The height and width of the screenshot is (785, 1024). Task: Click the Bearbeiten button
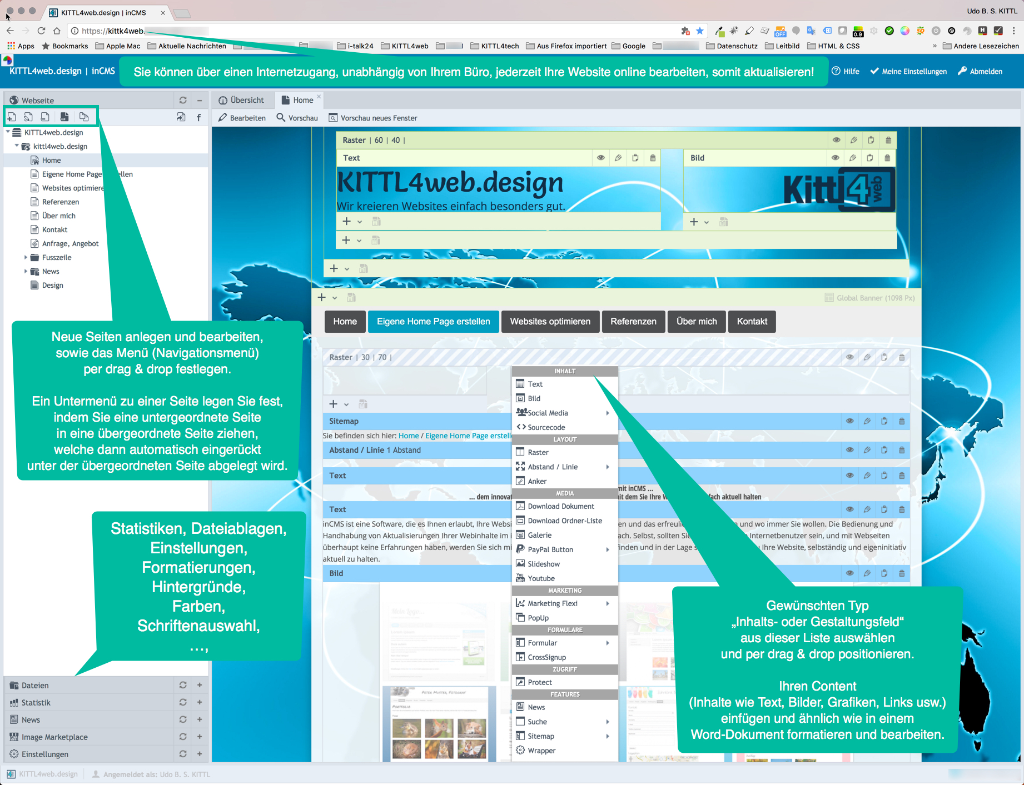coord(242,118)
